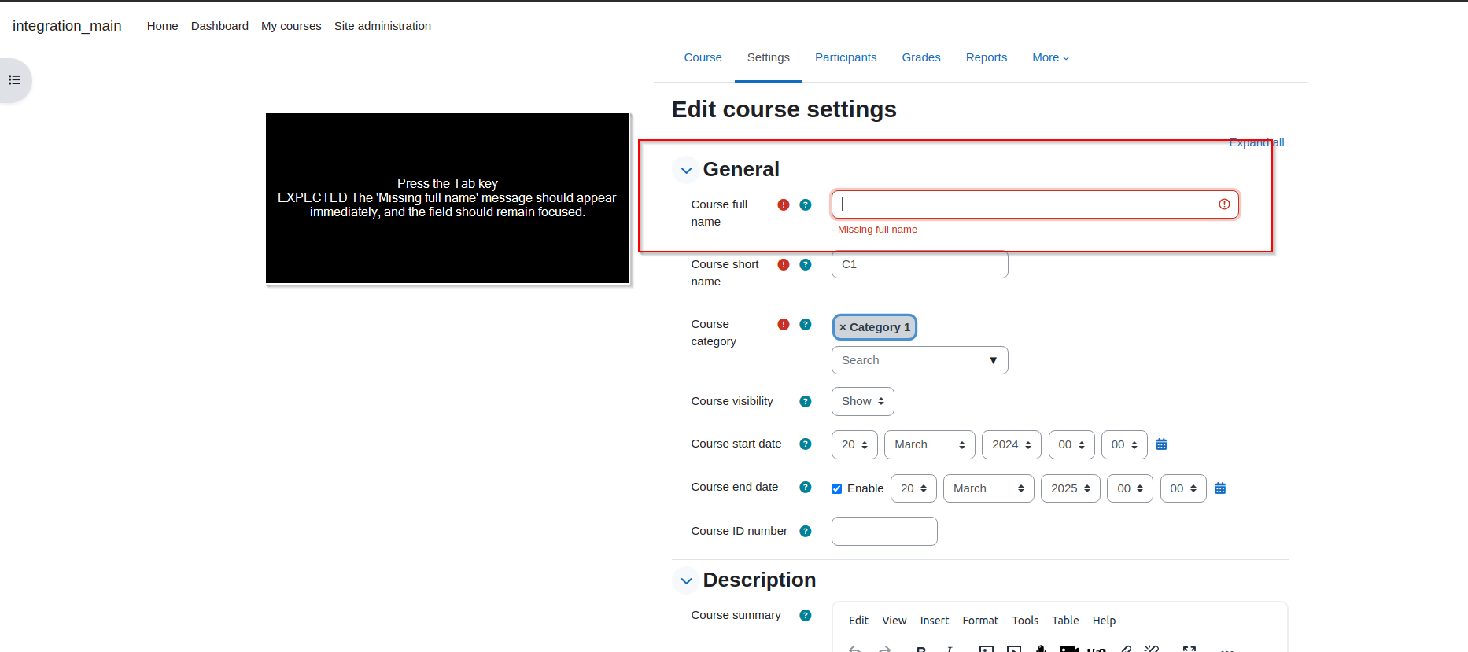The image size is (1468, 652).
Task: Click the integration_main site link
Action: 67,26
